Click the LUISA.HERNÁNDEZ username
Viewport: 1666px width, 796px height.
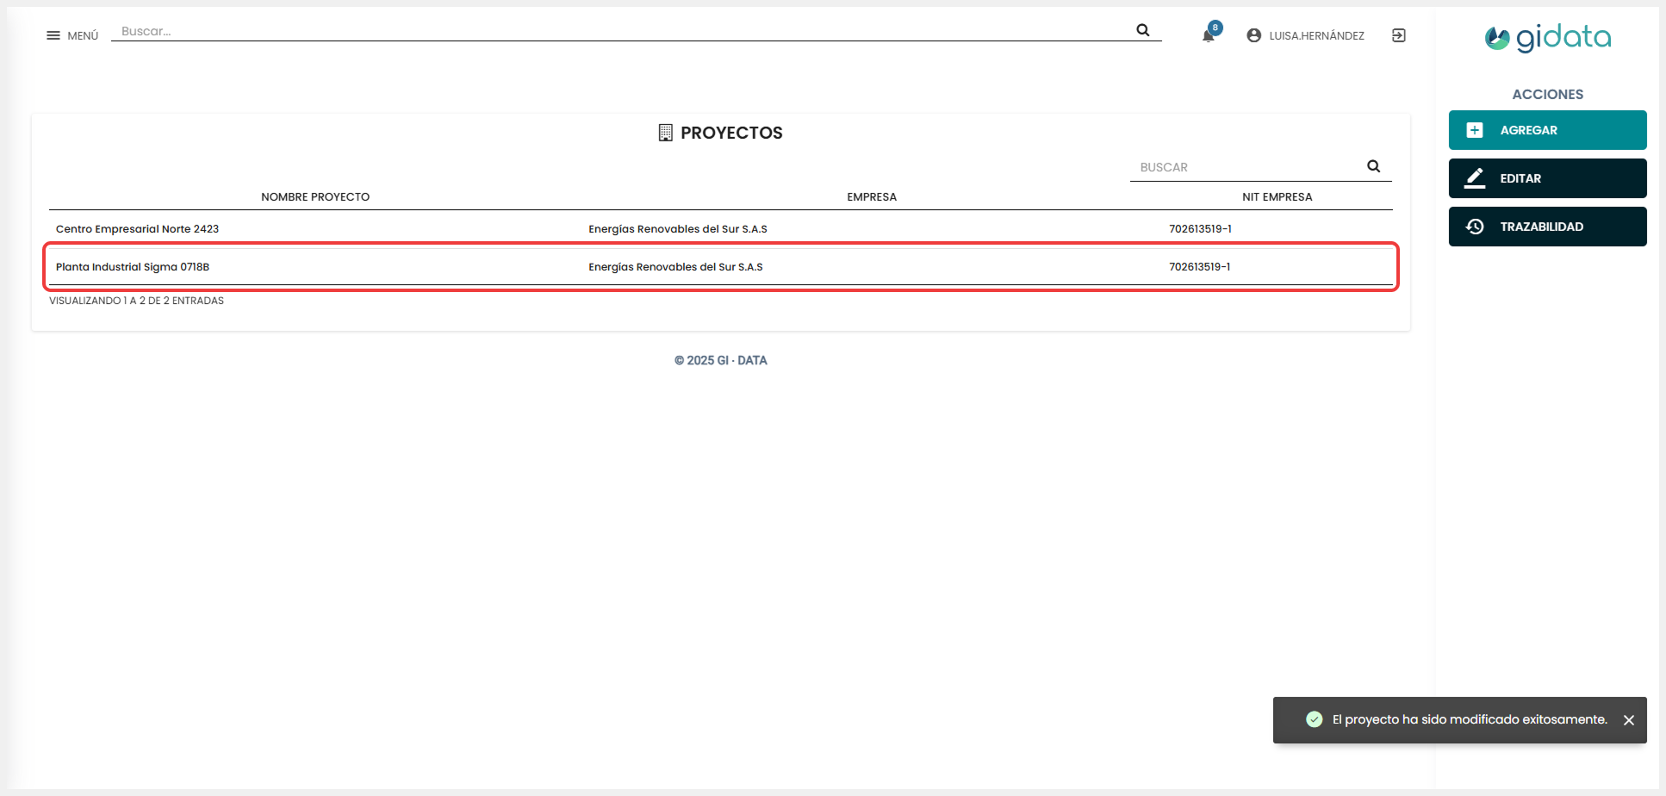coord(1316,36)
